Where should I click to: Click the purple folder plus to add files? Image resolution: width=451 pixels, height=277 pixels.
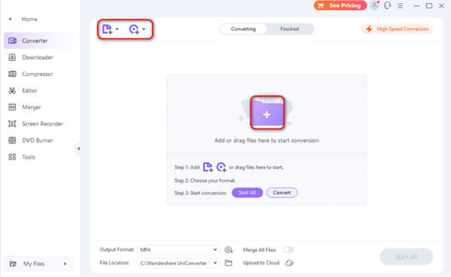tap(267, 112)
